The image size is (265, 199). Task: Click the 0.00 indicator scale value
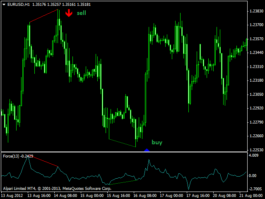[x=253, y=176]
